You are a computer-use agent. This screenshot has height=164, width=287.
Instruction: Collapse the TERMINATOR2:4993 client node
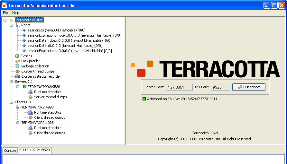(18, 107)
